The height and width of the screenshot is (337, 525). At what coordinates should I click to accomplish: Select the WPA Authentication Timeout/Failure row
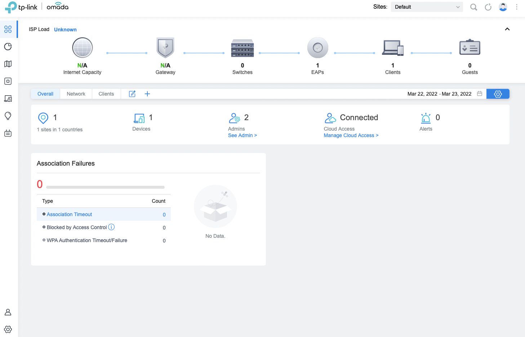[104, 240]
